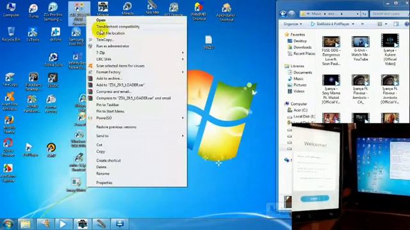Select the Samsung Tool PRO shortcut
Image resolution: width=410 pixels, height=230 pixels.
click(76, 36)
